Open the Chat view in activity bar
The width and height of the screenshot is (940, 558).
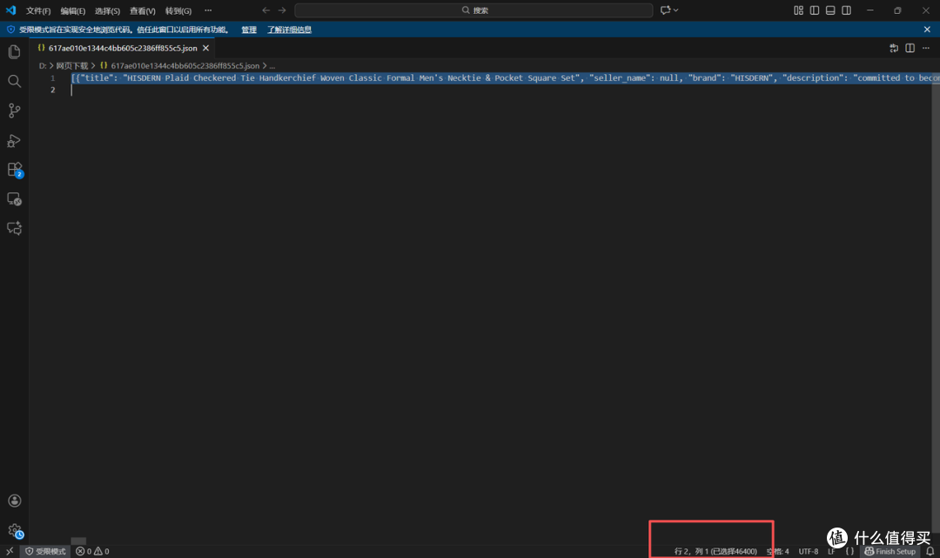coord(15,228)
